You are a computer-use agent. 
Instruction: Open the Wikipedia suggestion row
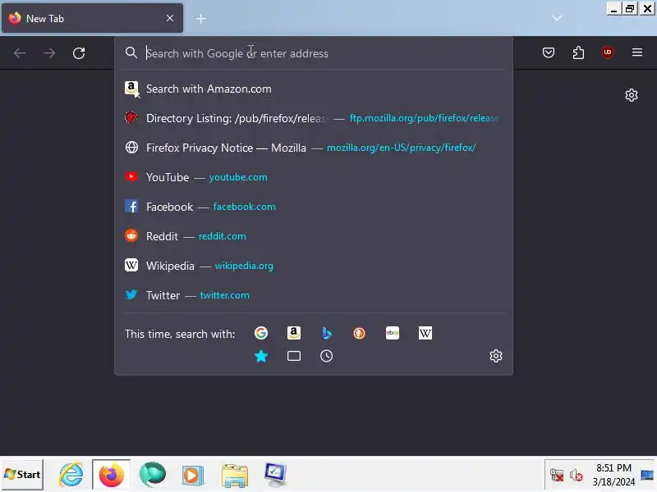[x=314, y=266]
